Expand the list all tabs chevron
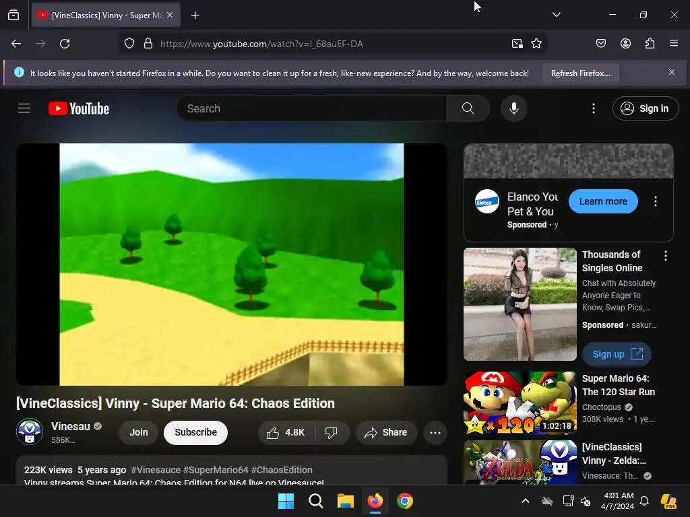The height and width of the screenshot is (517, 690). tap(556, 15)
